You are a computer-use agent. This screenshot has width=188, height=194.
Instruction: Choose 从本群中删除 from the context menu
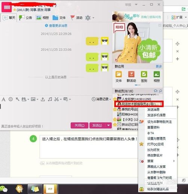156,172
